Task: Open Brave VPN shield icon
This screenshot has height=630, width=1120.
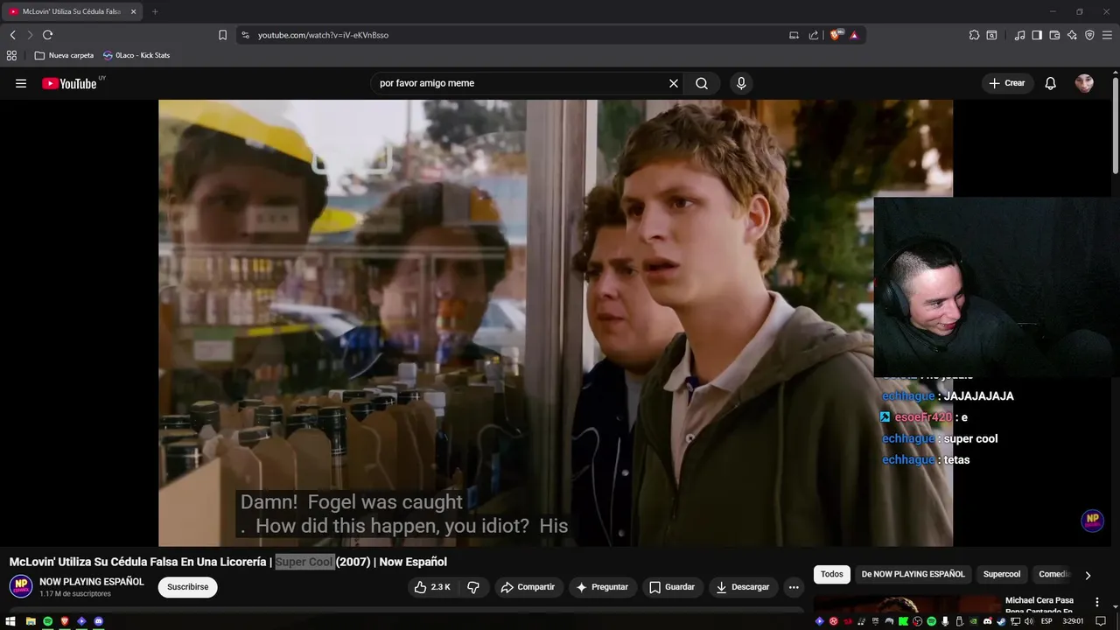Action: (1089, 35)
